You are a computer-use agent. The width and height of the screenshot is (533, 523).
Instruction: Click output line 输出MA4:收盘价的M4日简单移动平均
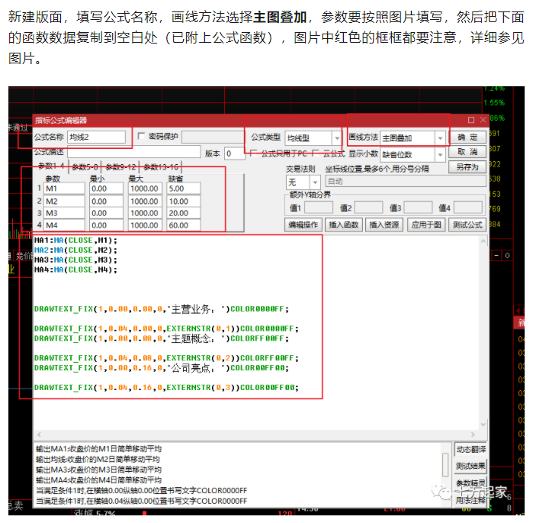[x=98, y=480]
